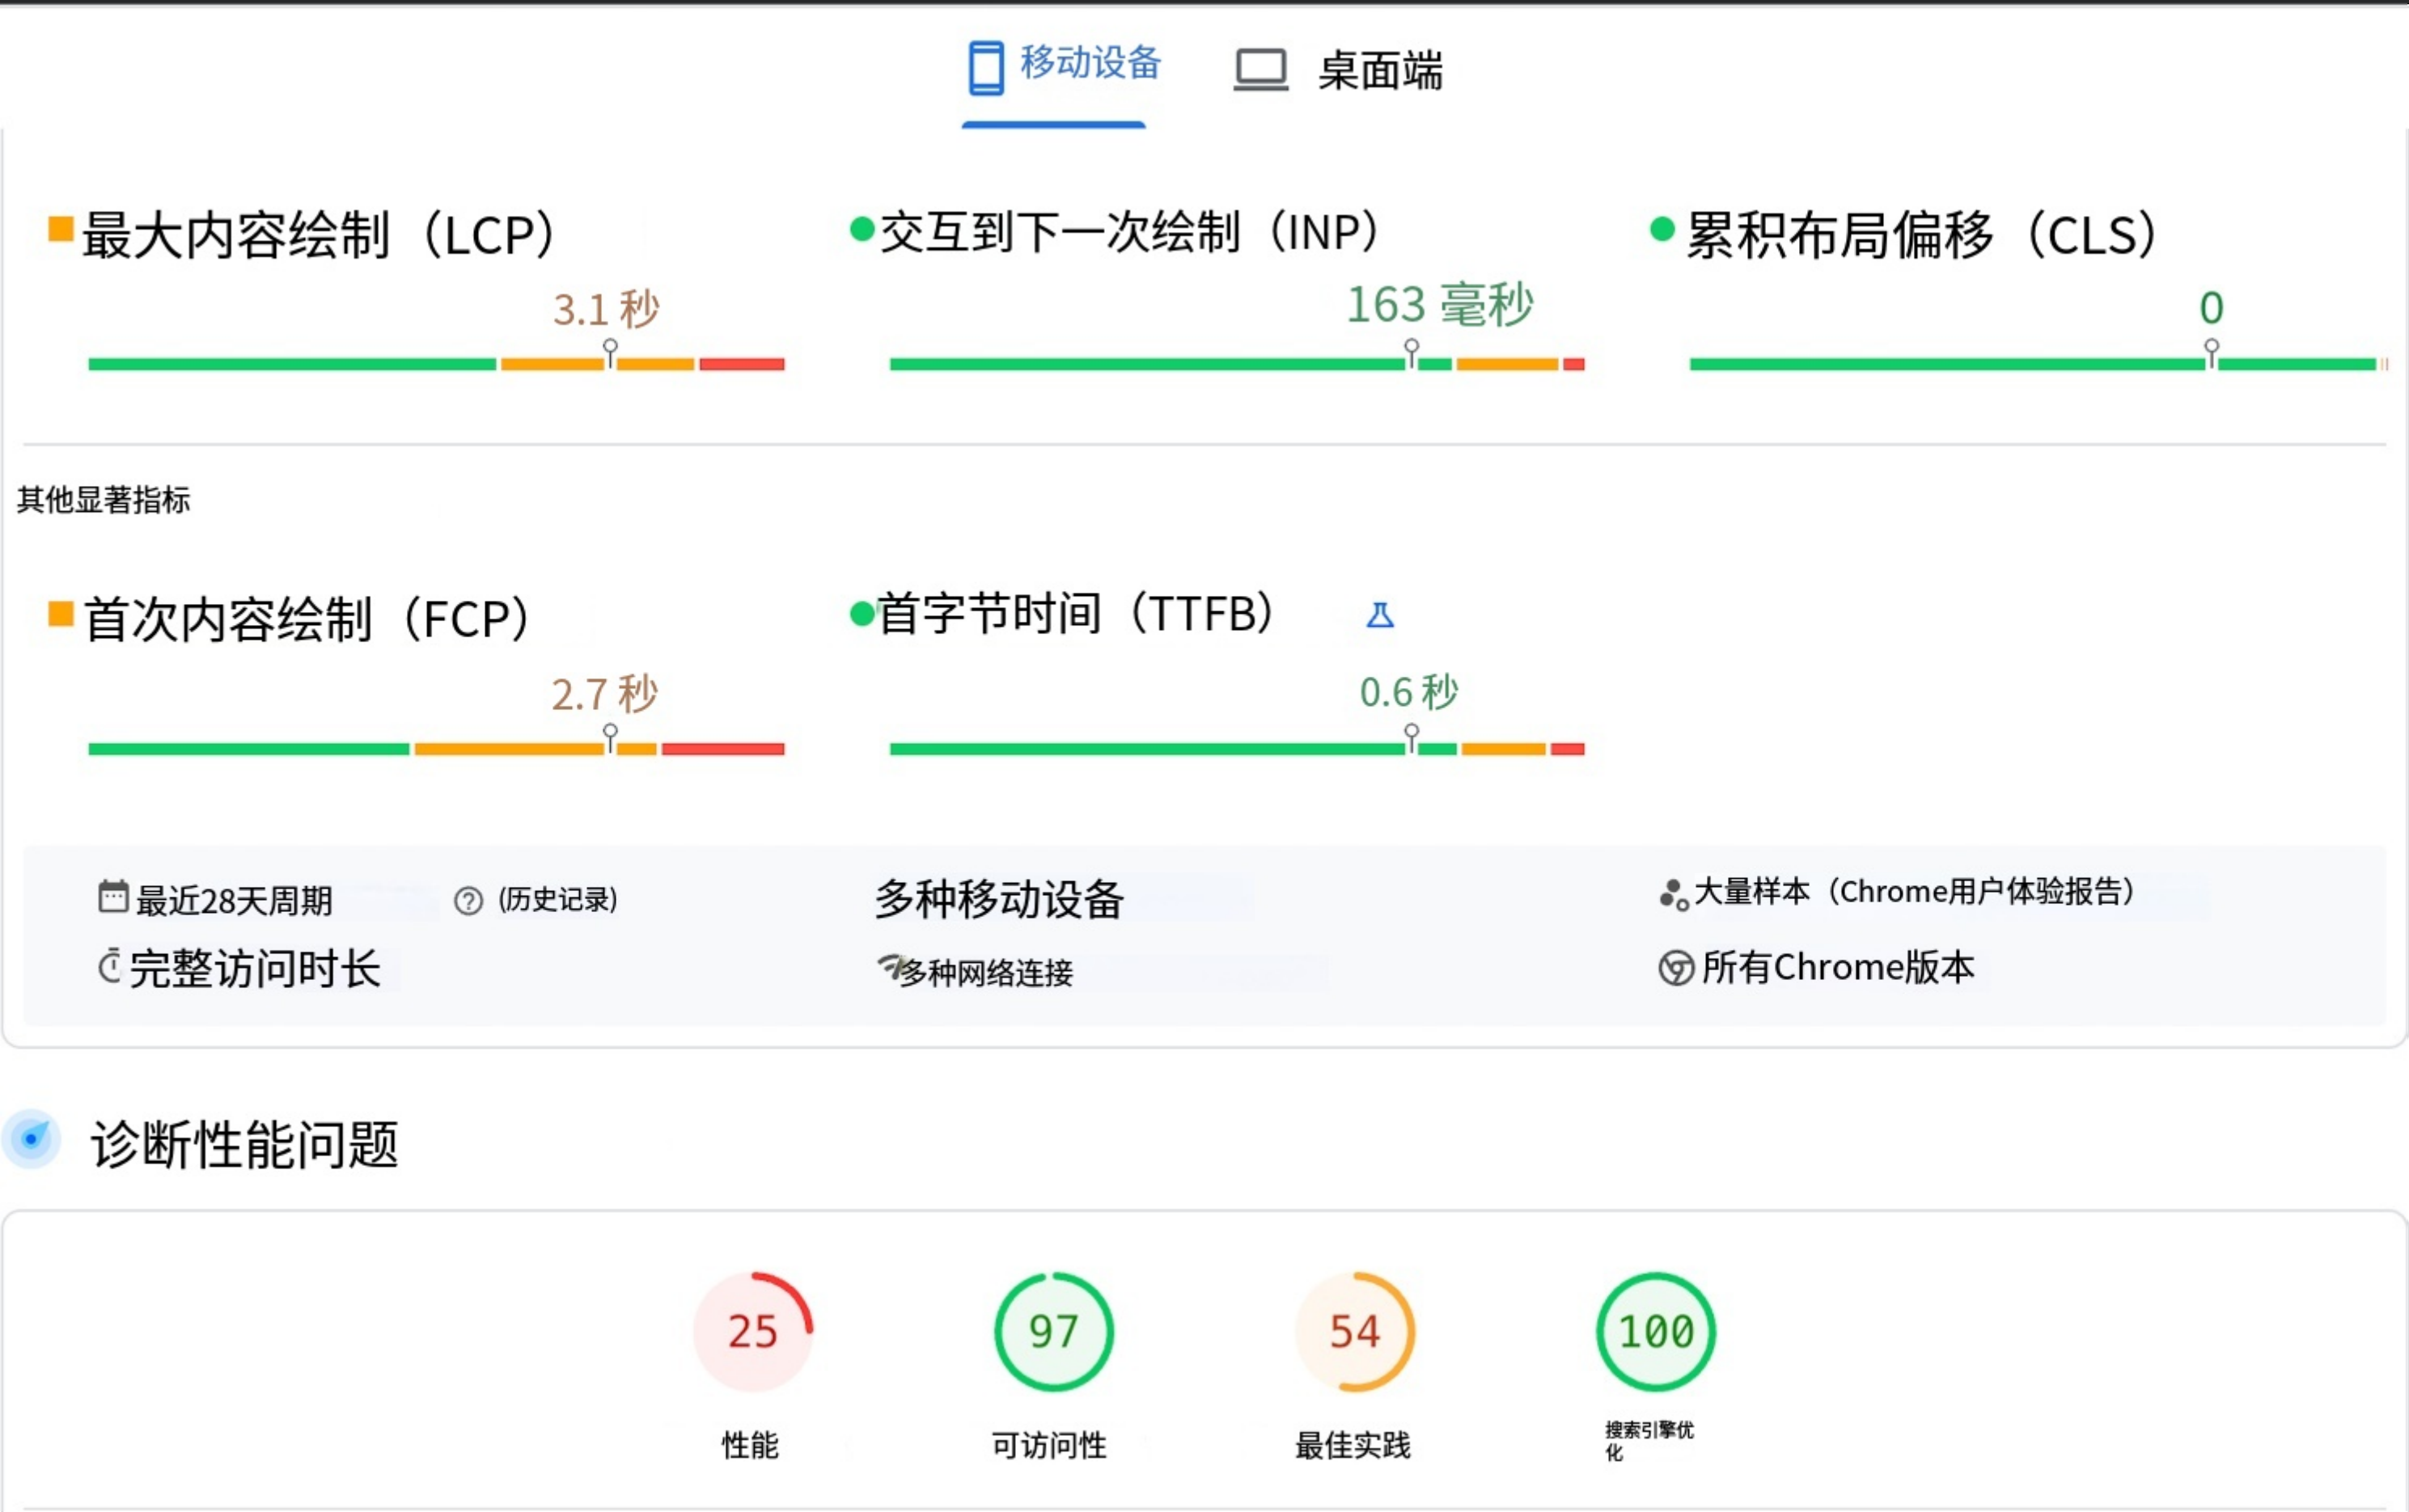
Task: Click the laptop icon beside 桌面端
Action: [1260, 70]
